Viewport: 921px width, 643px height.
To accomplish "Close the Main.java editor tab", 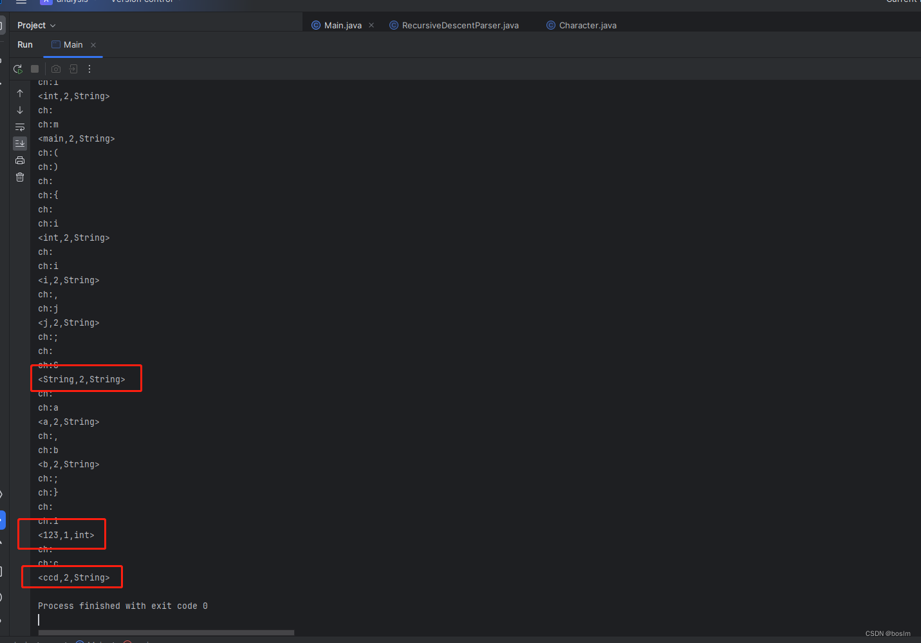I will [x=371, y=25].
